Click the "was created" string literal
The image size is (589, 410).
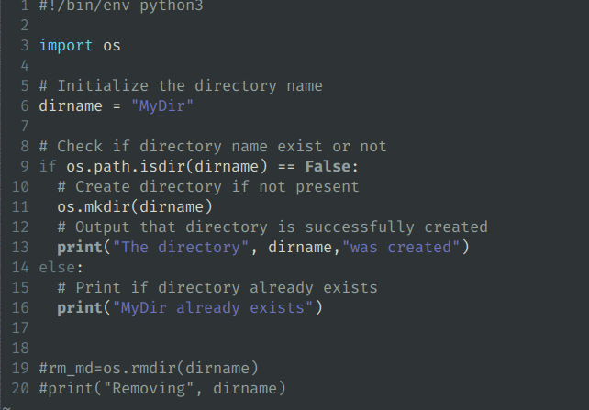click(408, 247)
